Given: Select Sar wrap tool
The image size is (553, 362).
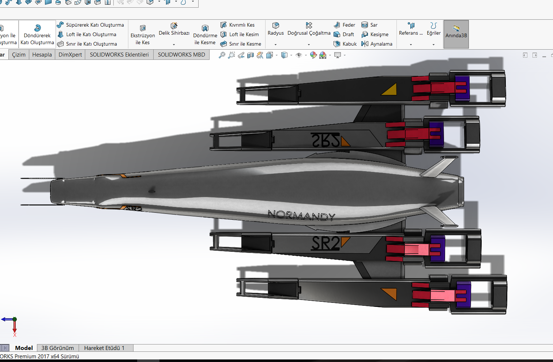Looking at the screenshot, I should pos(369,25).
